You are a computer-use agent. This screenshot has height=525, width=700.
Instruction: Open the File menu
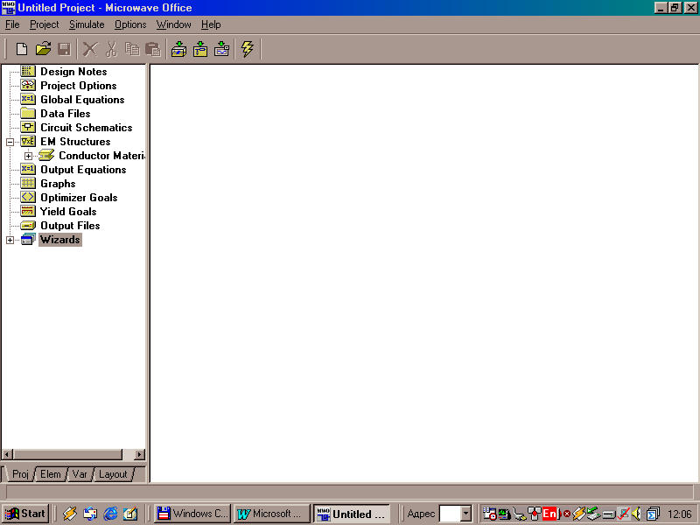(12, 24)
